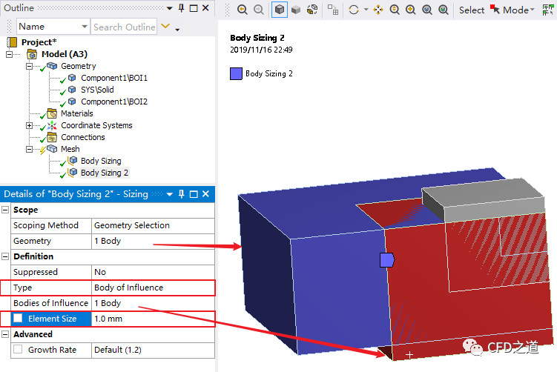The width and height of the screenshot is (557, 372).
Task: Select the Connections item in the outline
Action: (82, 137)
